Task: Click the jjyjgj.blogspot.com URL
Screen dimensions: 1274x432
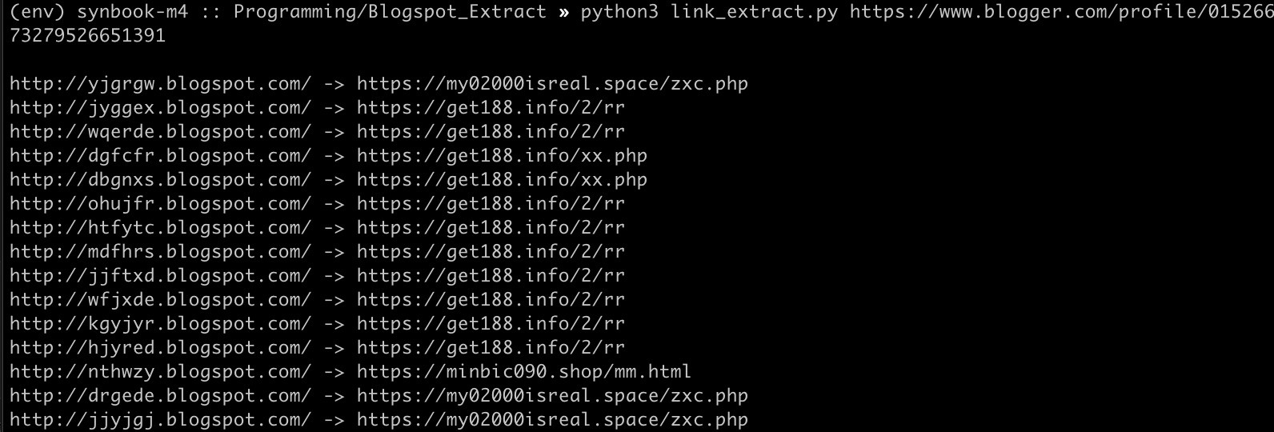Action: tap(161, 420)
